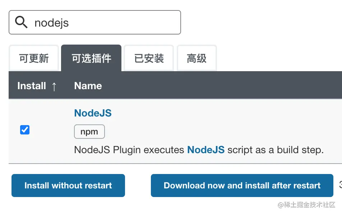The image size is (342, 215).
Task: Uncheck the NodeJS install checkbox
Action: click(25, 130)
